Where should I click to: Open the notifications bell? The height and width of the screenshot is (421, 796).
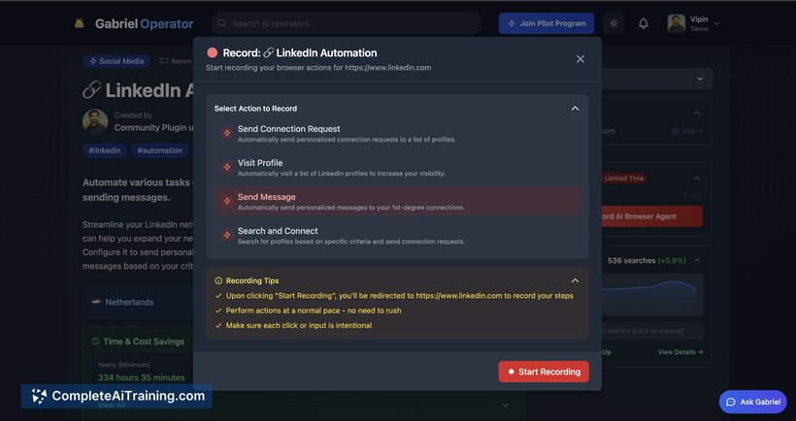coord(643,23)
